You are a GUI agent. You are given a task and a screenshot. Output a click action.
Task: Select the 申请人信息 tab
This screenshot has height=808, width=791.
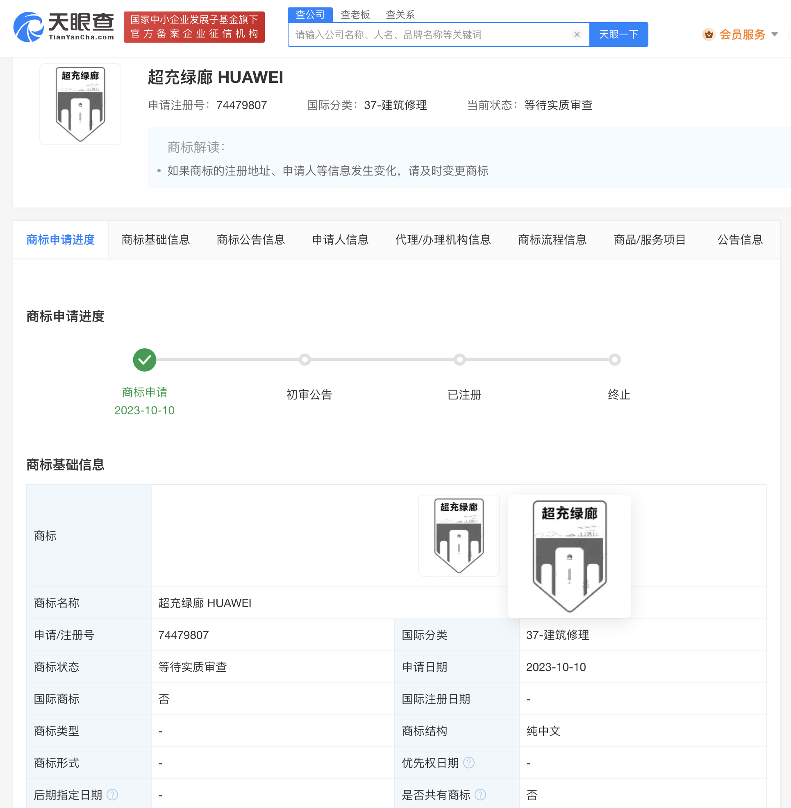click(x=340, y=240)
